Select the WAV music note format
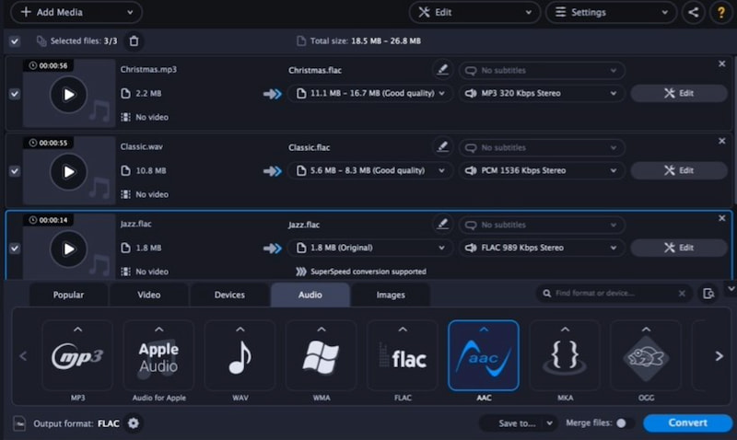The width and height of the screenshot is (737, 440). [x=240, y=355]
